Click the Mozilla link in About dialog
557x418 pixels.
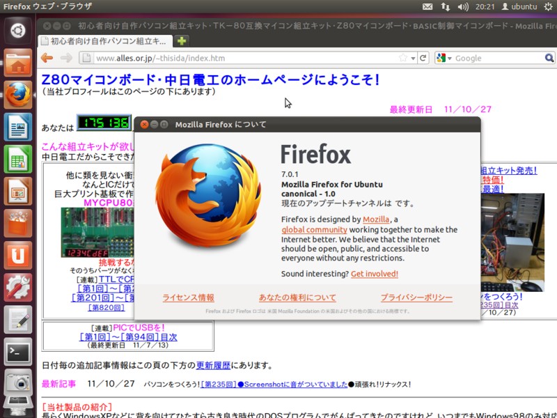click(x=376, y=219)
